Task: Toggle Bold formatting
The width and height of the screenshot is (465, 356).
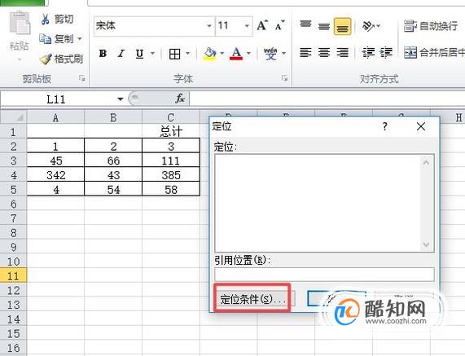Action: pyautogui.click(x=103, y=54)
